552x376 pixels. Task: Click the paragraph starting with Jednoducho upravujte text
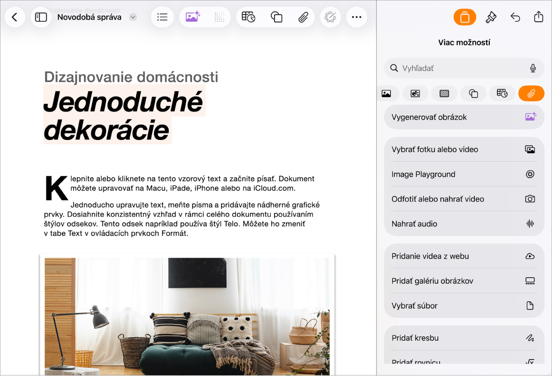coord(181,219)
